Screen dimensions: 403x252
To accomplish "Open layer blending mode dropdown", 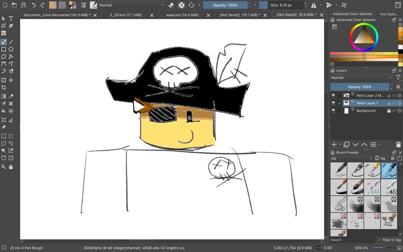I will pos(361,78).
